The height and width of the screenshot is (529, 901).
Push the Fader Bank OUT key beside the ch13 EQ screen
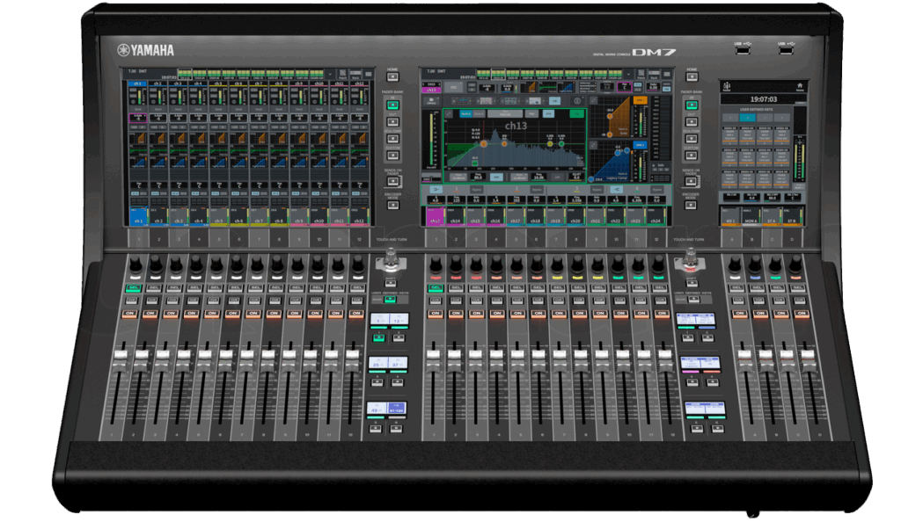tap(692, 121)
